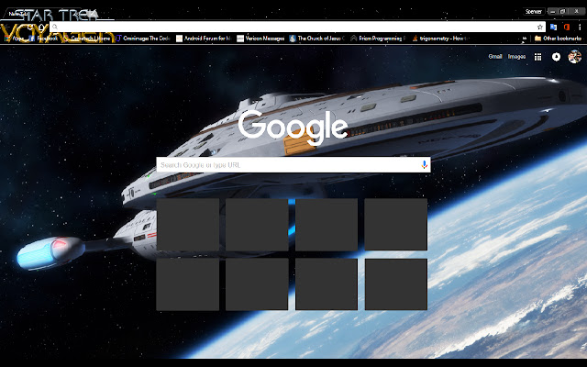Open the Cemetech Home bookmark
Screen dimensions: 587x367
[88, 39]
